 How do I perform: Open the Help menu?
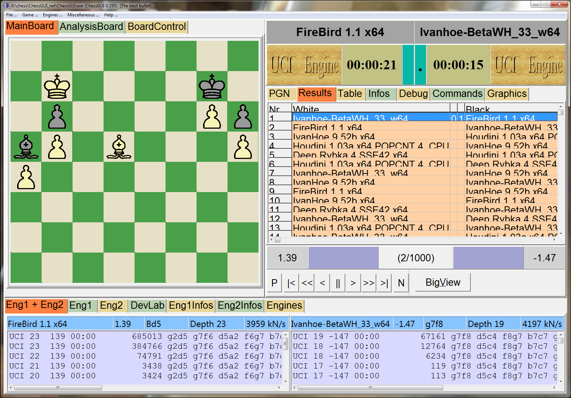pos(111,15)
